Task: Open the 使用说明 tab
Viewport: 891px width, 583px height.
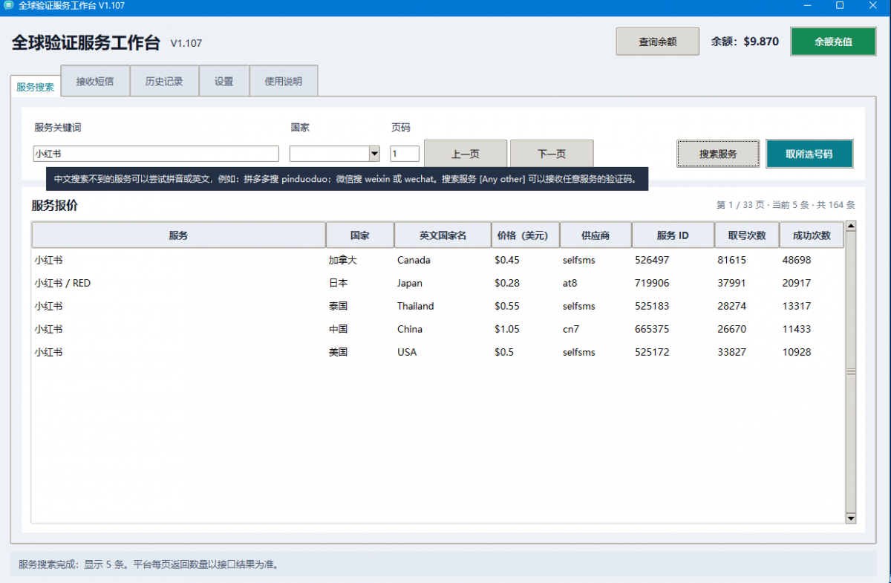Action: [x=284, y=82]
